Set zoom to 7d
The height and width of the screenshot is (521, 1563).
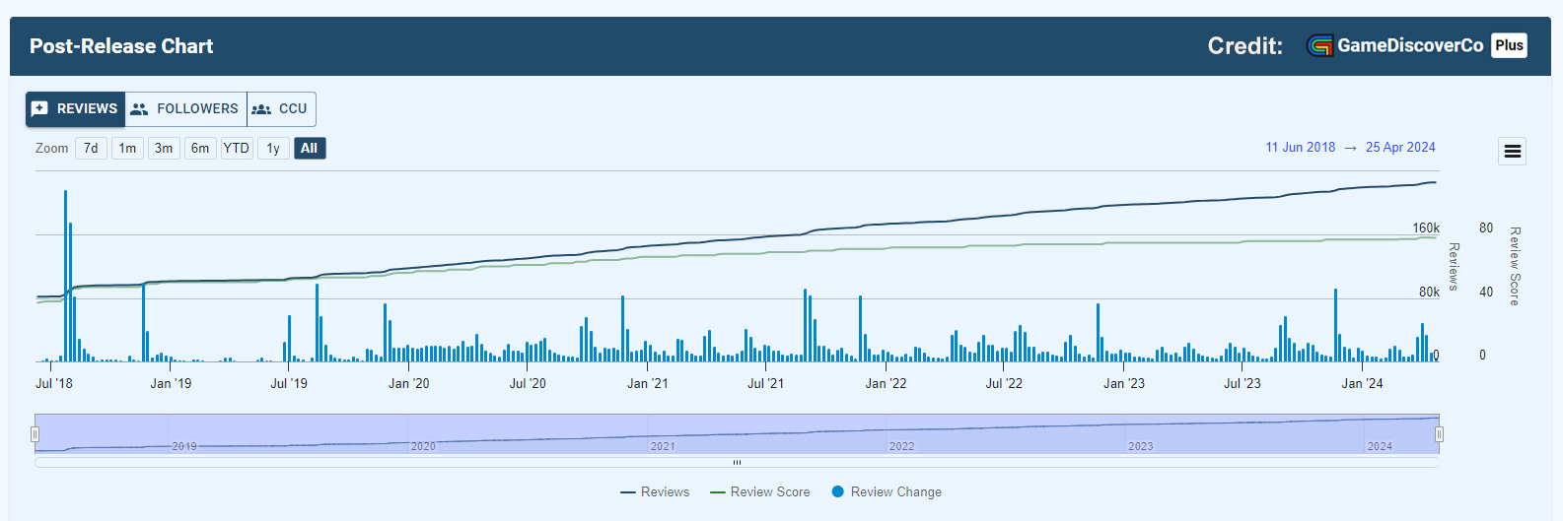coord(91,149)
